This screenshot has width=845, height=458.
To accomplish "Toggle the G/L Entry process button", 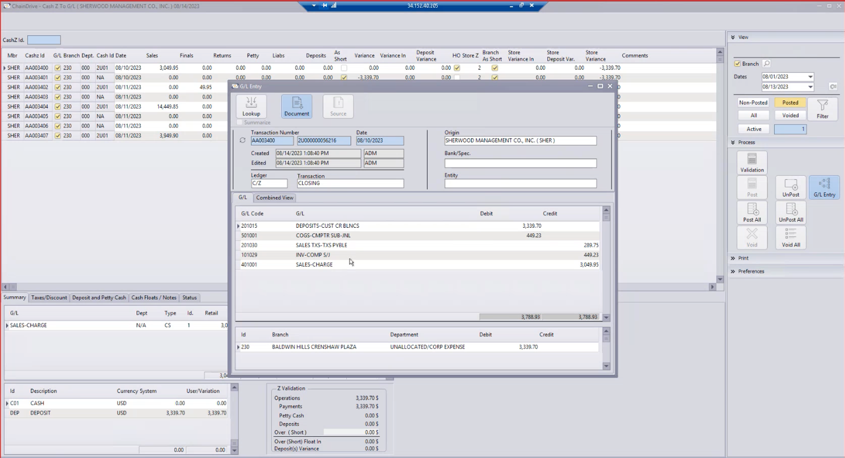I will coord(824,187).
